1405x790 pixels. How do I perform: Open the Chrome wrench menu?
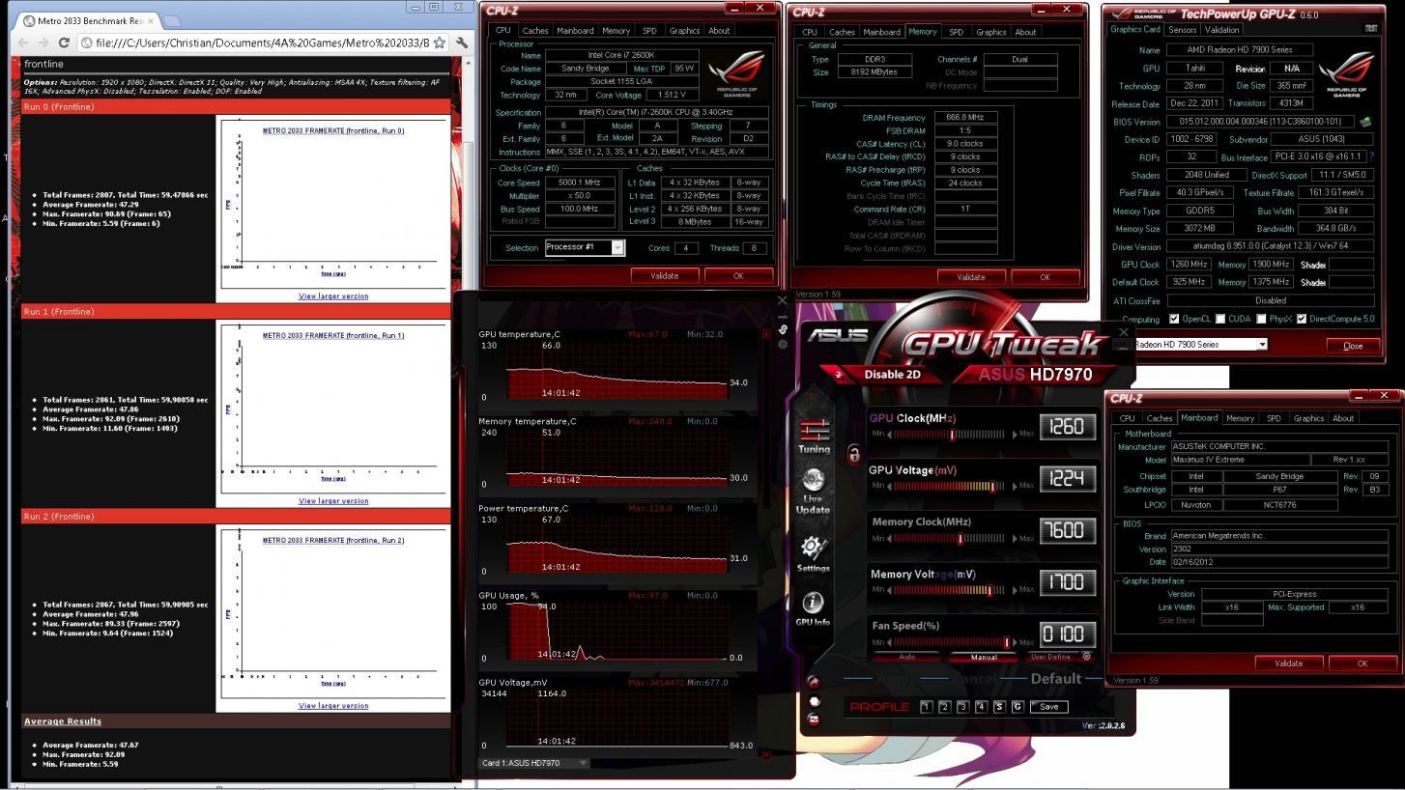click(x=462, y=42)
